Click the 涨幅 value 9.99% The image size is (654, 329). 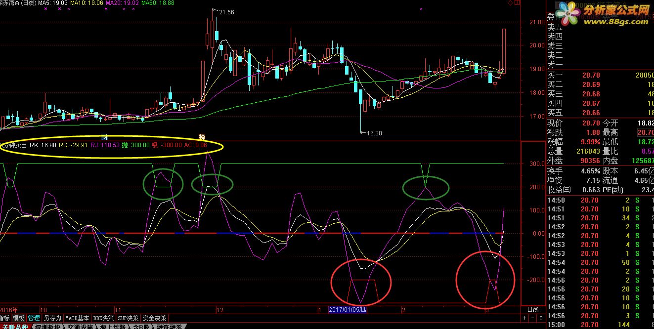point(590,142)
